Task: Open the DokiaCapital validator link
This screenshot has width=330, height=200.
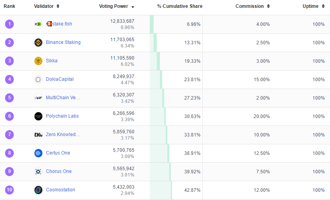Action: click(60, 79)
